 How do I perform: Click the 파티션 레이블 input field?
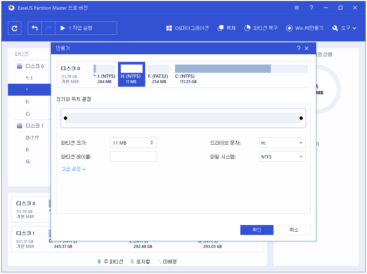tap(133, 157)
